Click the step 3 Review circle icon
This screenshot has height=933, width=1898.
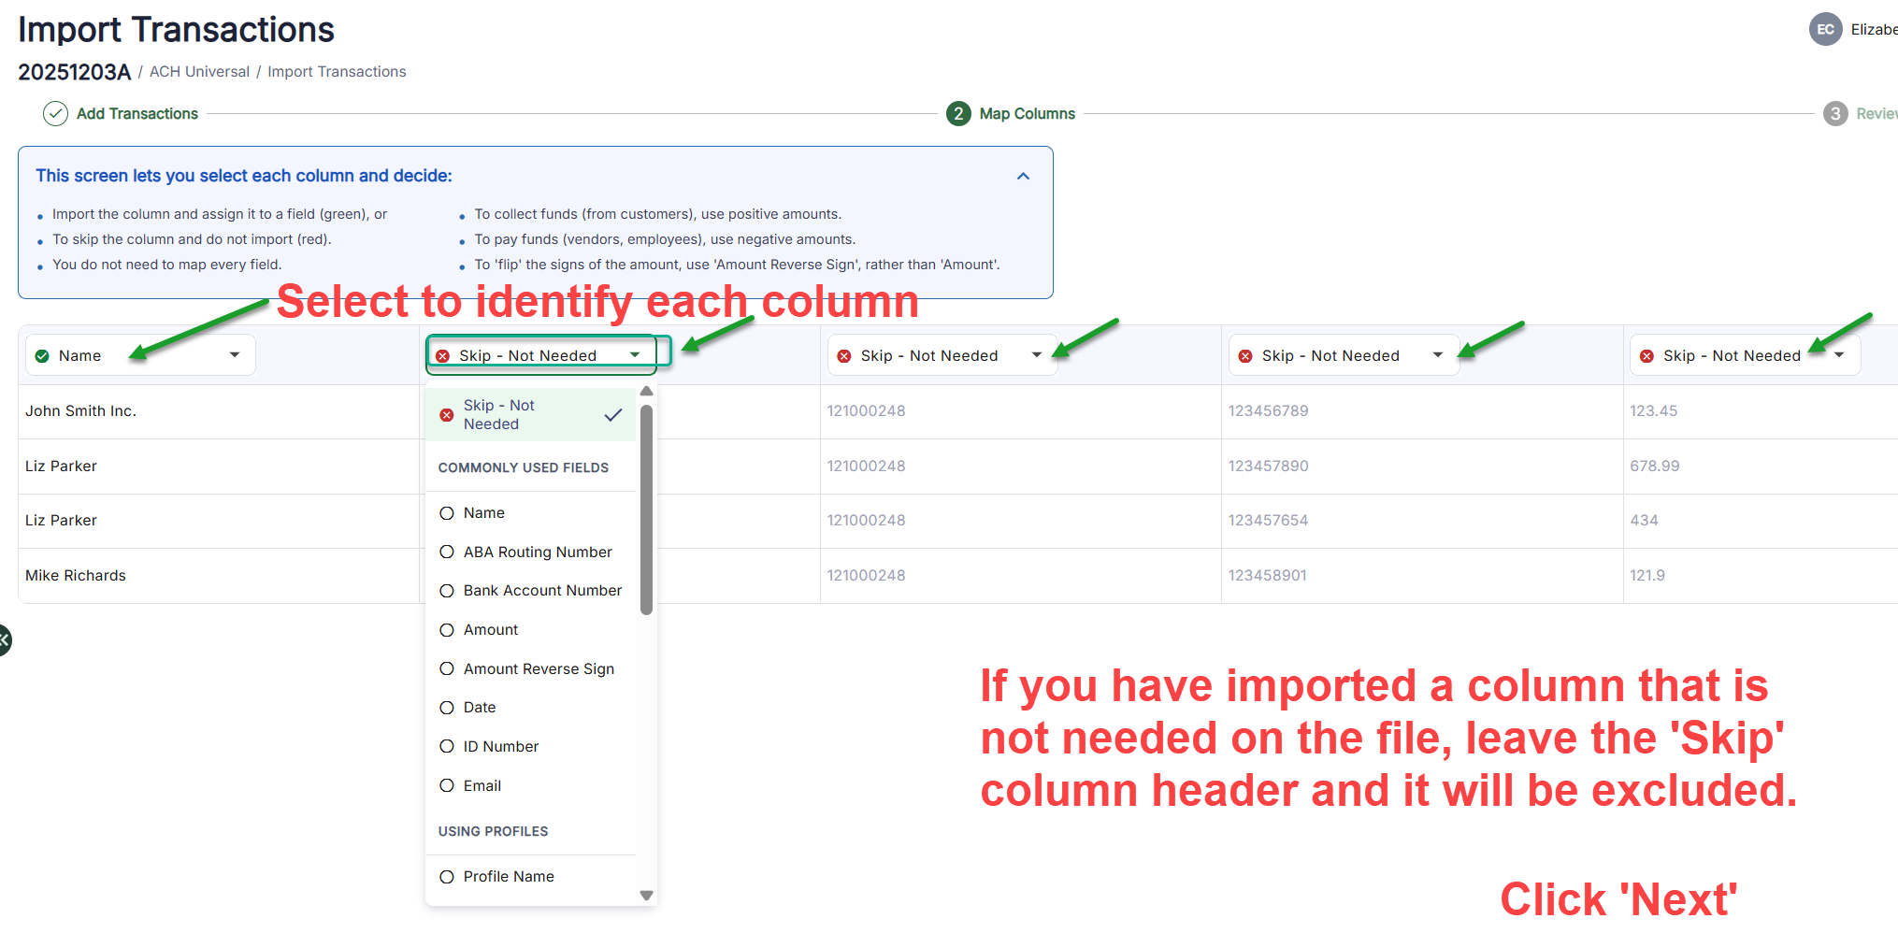click(x=1834, y=113)
